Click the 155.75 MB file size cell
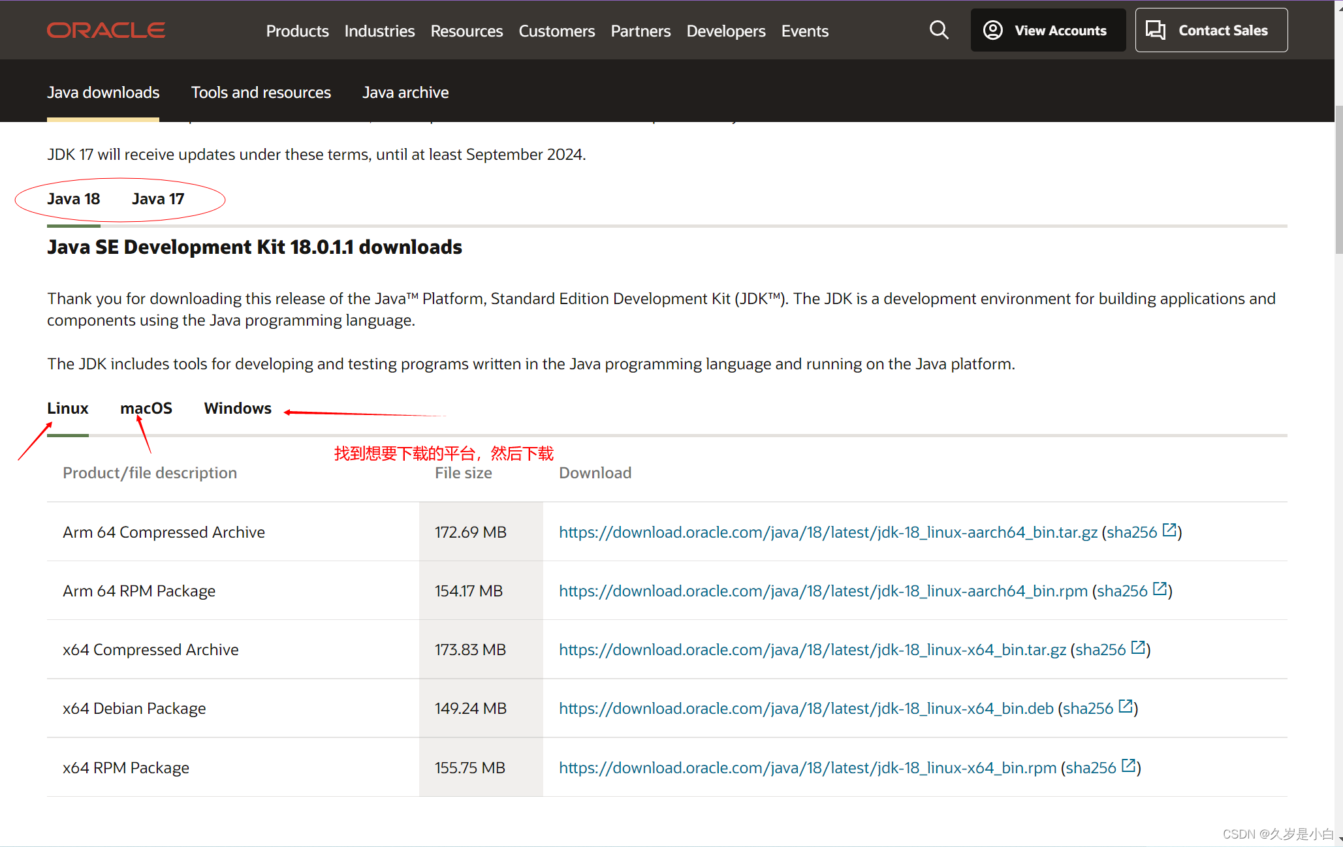 click(x=481, y=767)
